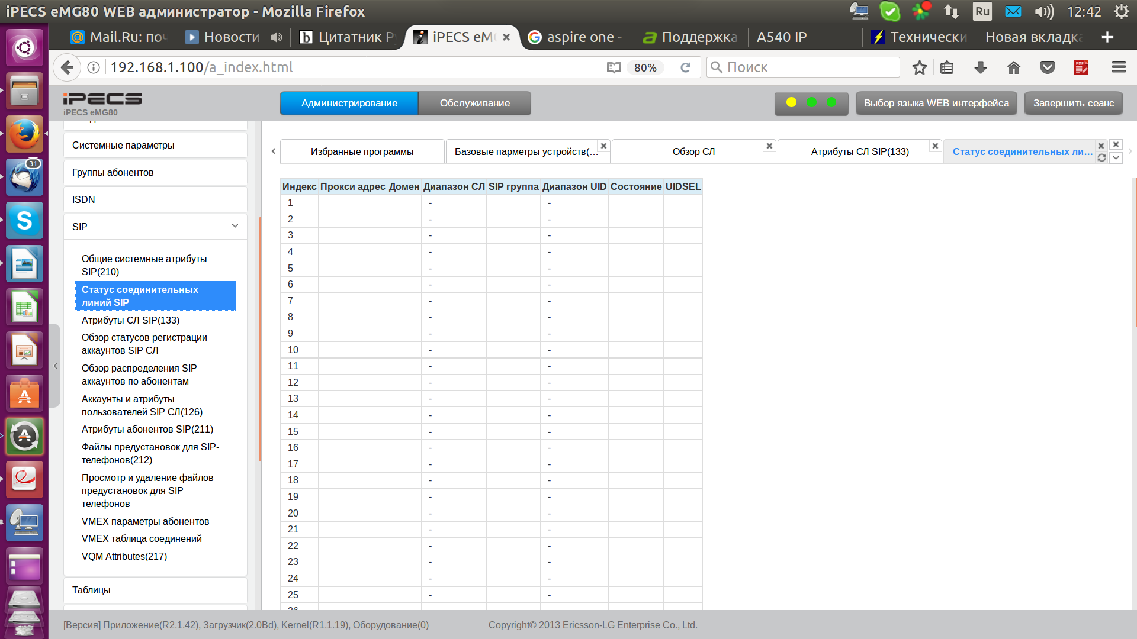Switch to the Обслуживание tab
The width and height of the screenshot is (1137, 639).
(474, 103)
